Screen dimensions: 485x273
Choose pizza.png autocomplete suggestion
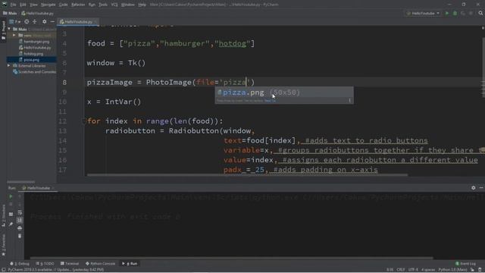click(284, 93)
